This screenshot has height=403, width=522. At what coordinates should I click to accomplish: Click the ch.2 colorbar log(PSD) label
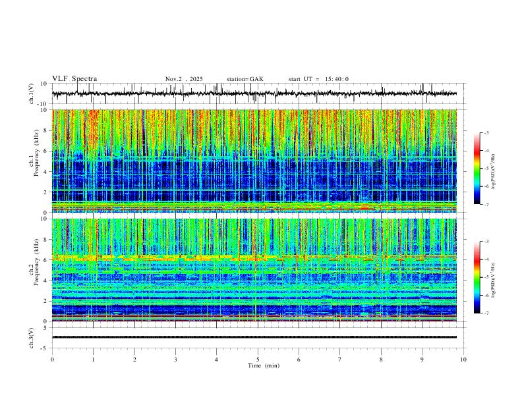[493, 280]
